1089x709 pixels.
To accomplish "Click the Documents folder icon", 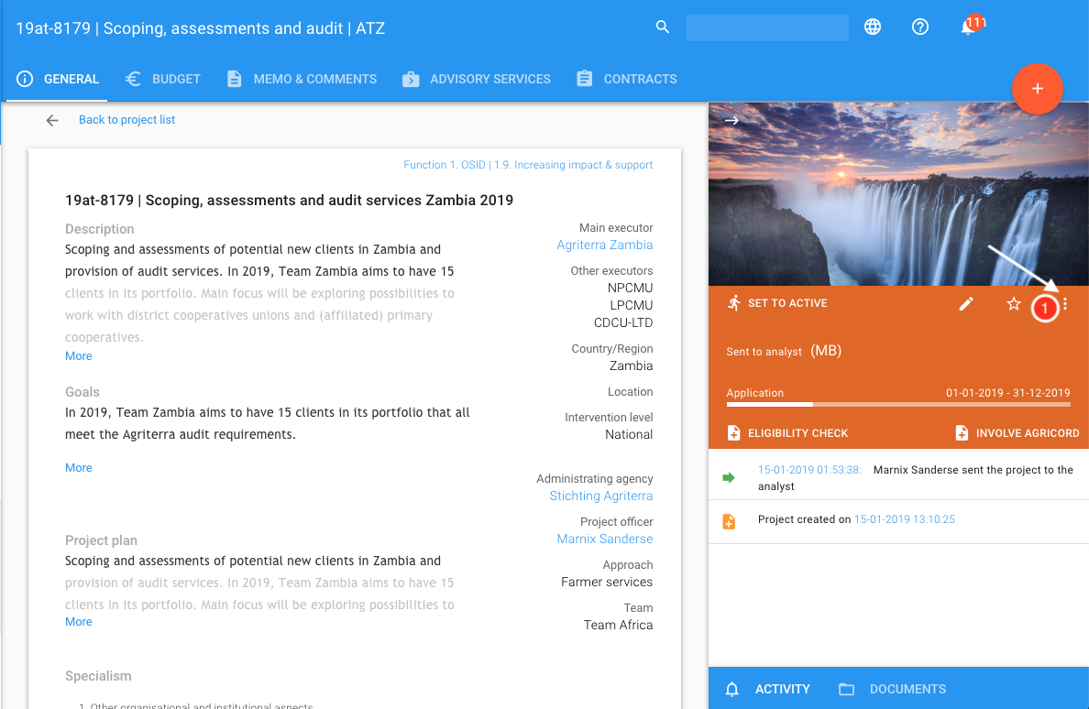I will (846, 689).
